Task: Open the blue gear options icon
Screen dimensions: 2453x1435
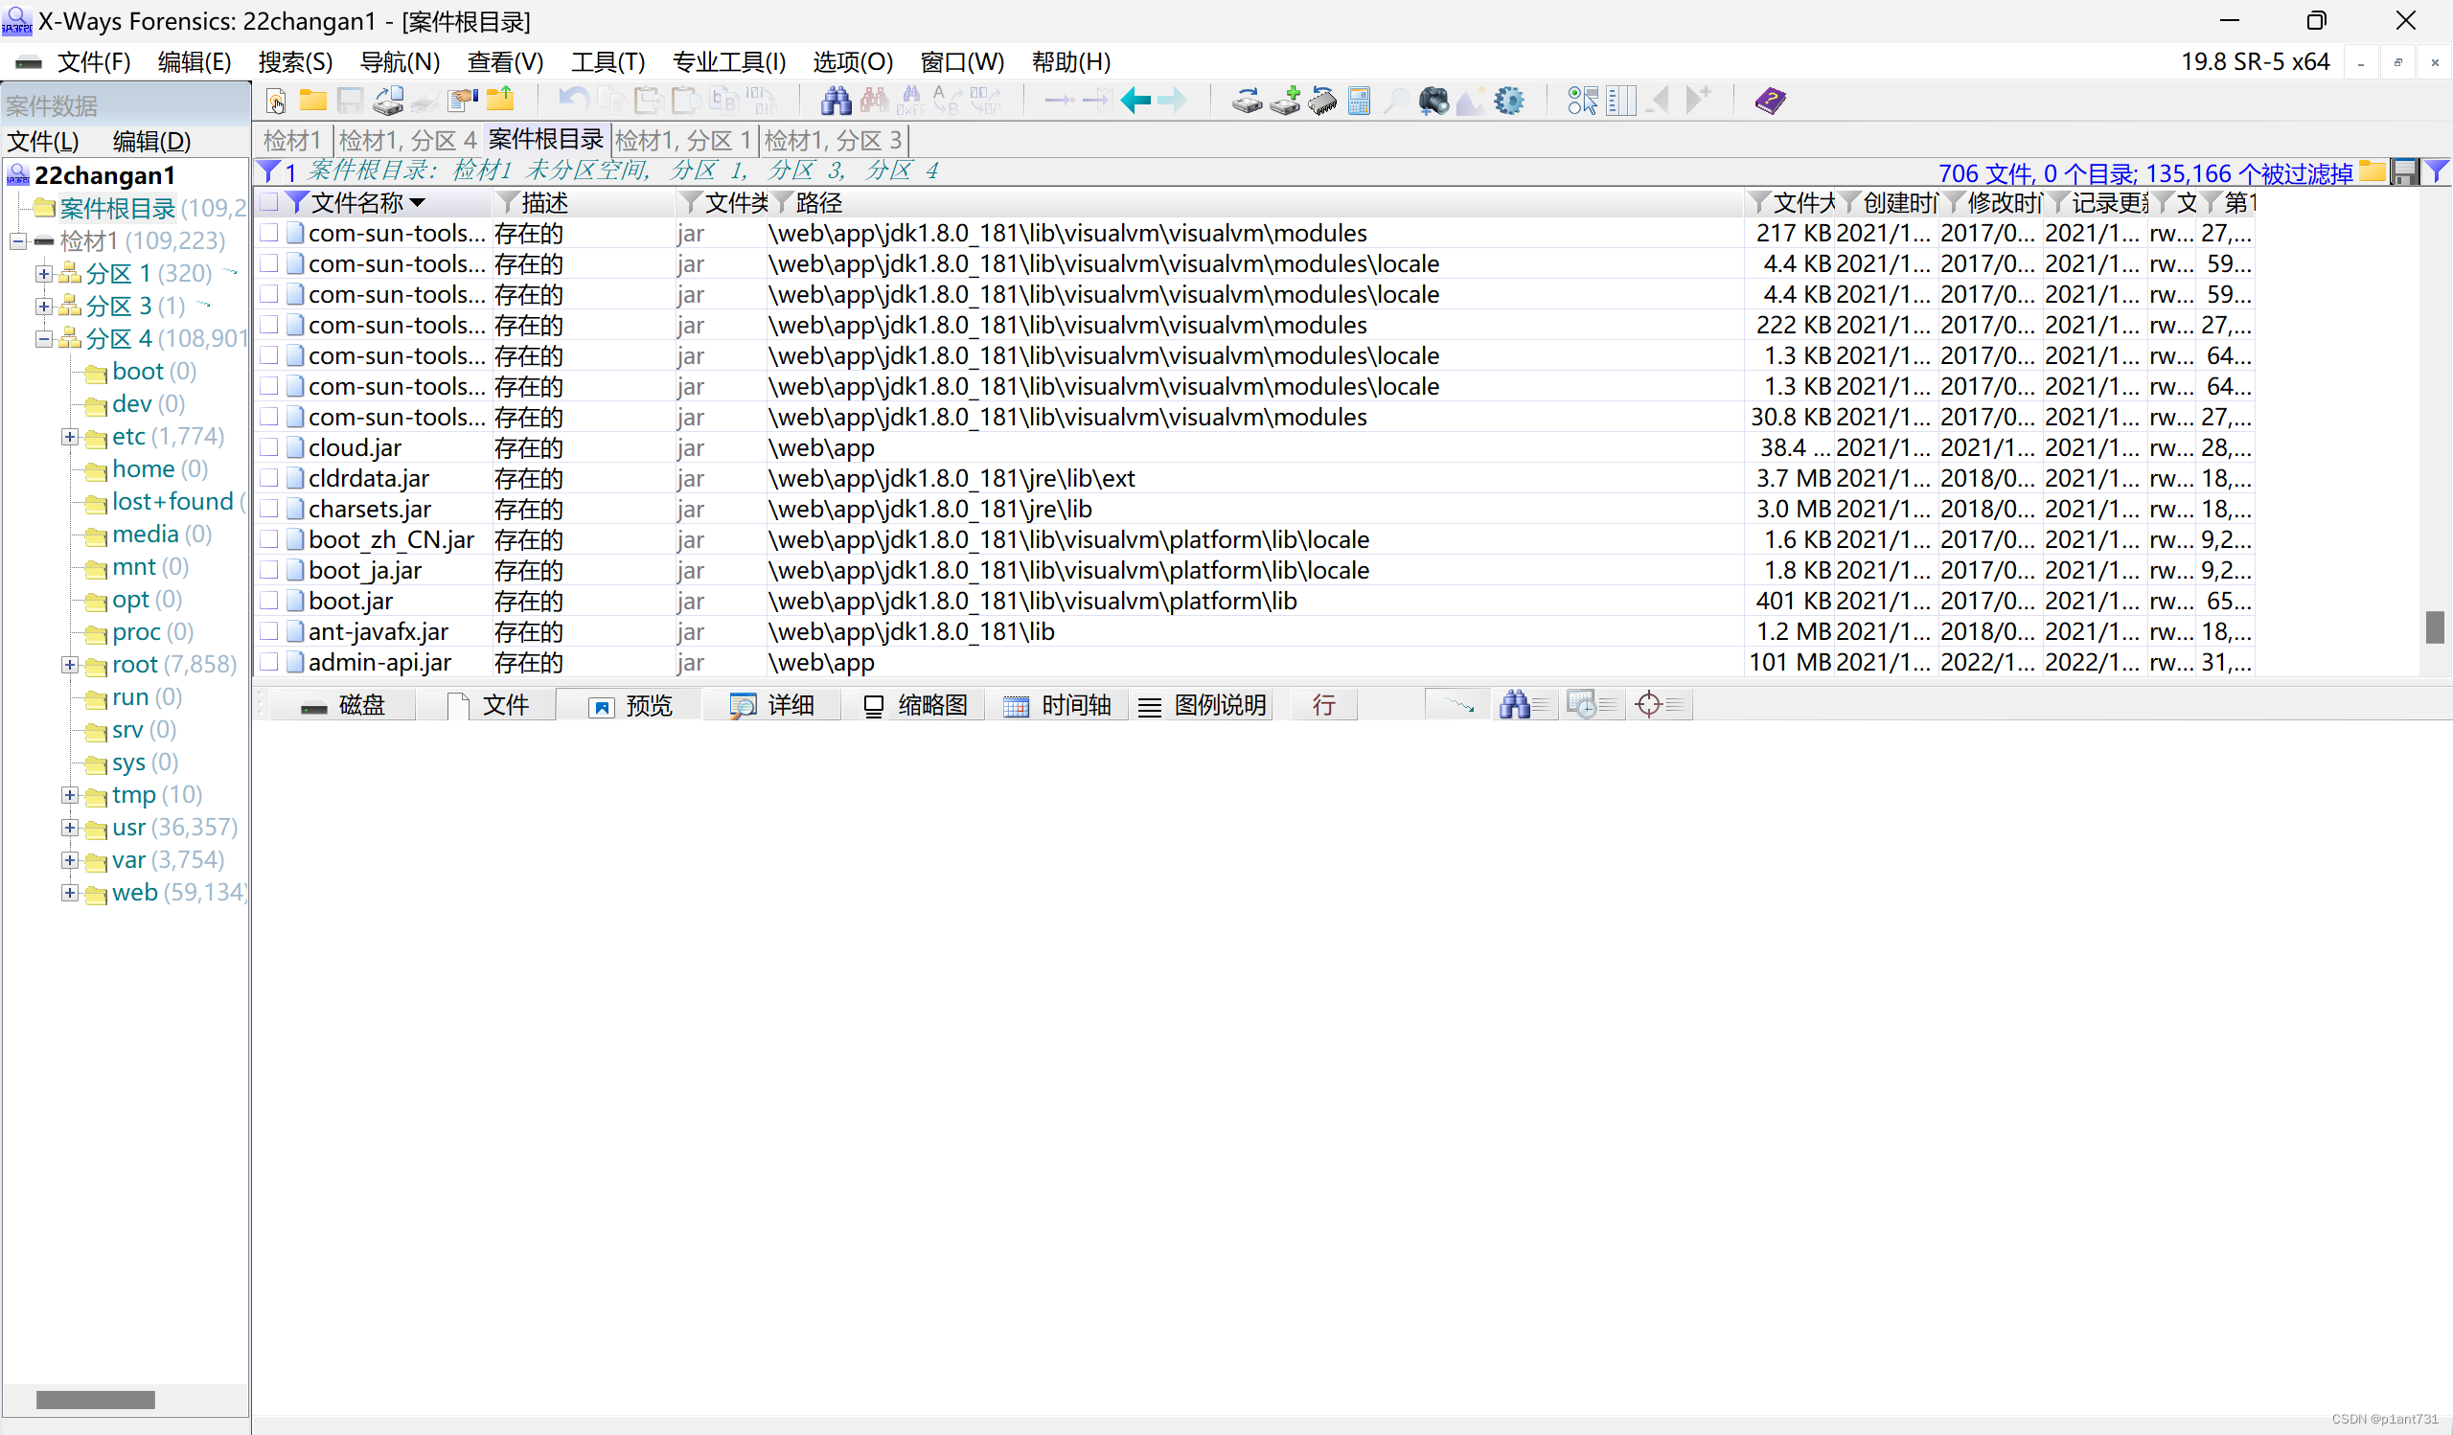Action: [x=1509, y=101]
